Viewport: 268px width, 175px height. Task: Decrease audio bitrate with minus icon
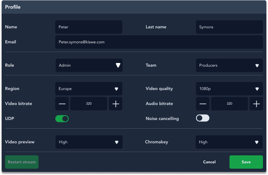(x=203, y=104)
